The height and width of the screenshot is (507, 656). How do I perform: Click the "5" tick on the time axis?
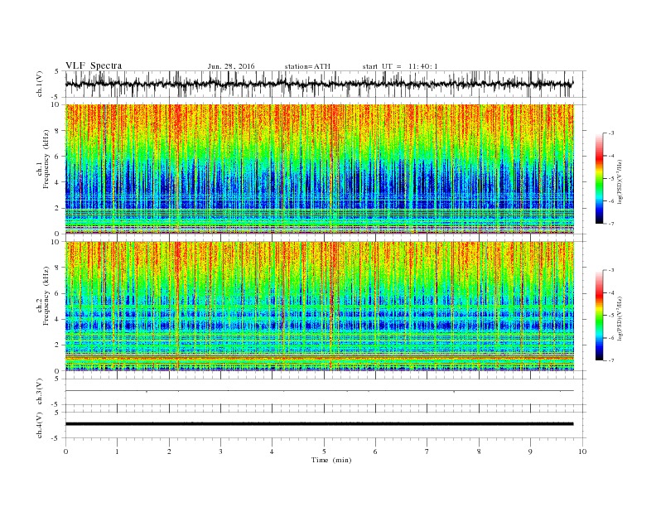(324, 451)
